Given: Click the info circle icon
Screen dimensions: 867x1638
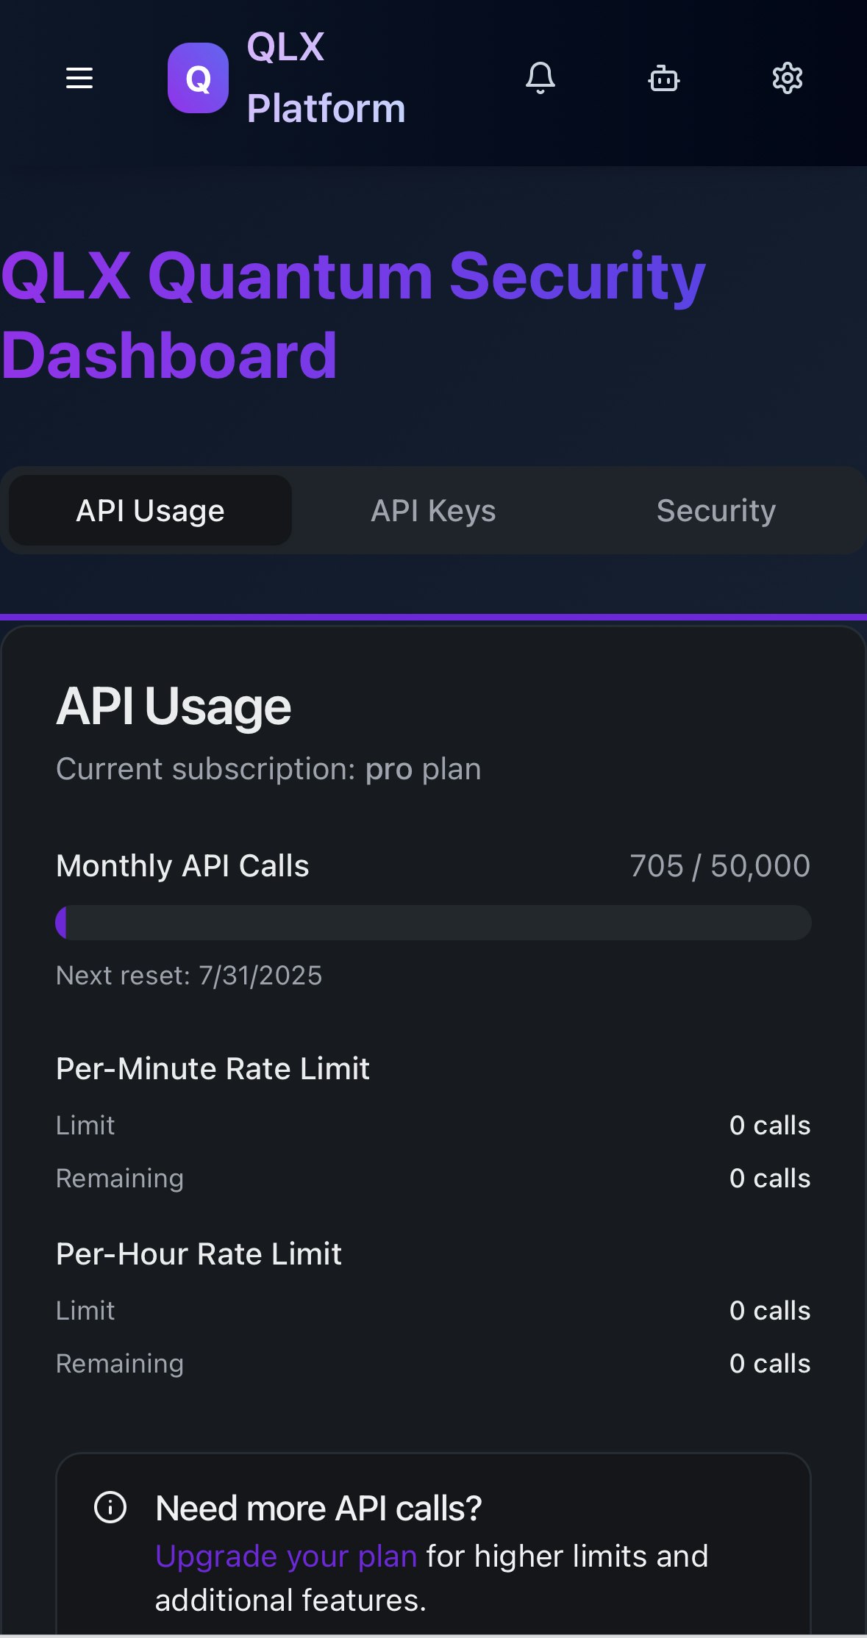Looking at the screenshot, I should tap(110, 1508).
